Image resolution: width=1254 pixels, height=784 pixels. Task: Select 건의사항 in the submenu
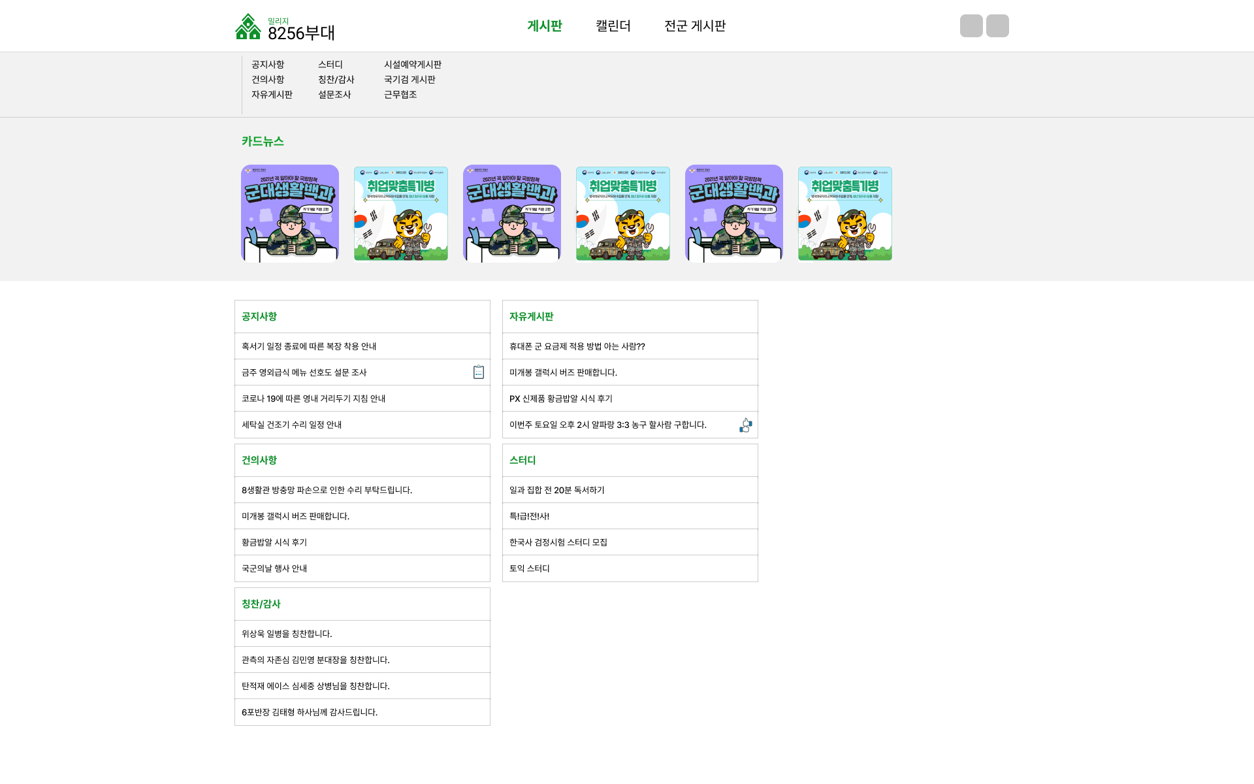coord(268,80)
